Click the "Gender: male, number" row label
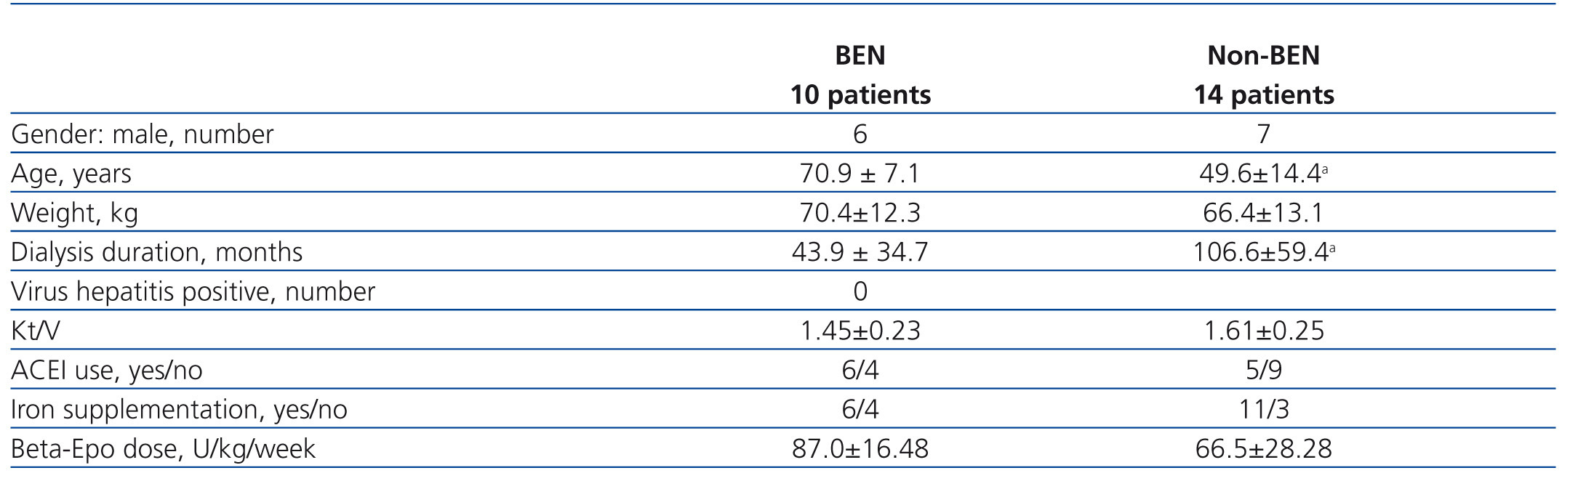 point(143,134)
